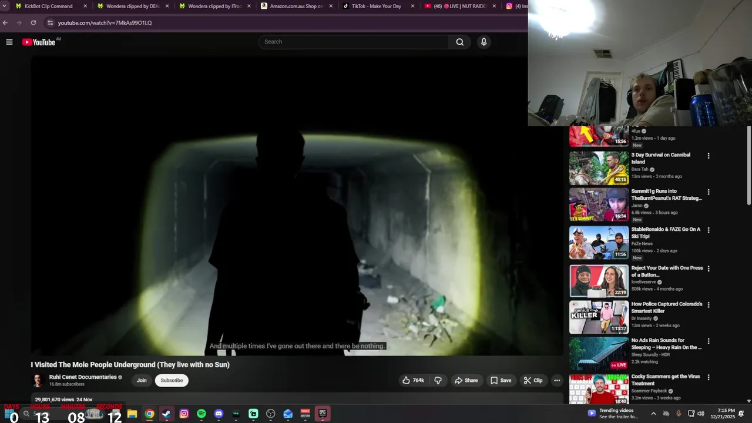Open the blue mail app taskbar icon
The width and height of the screenshot is (752, 423).
pos(288,414)
